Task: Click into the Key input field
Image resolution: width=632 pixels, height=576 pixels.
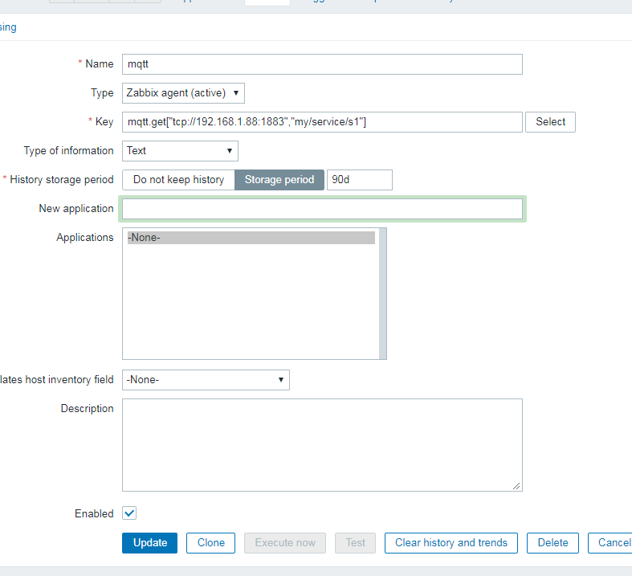Action: [322, 122]
